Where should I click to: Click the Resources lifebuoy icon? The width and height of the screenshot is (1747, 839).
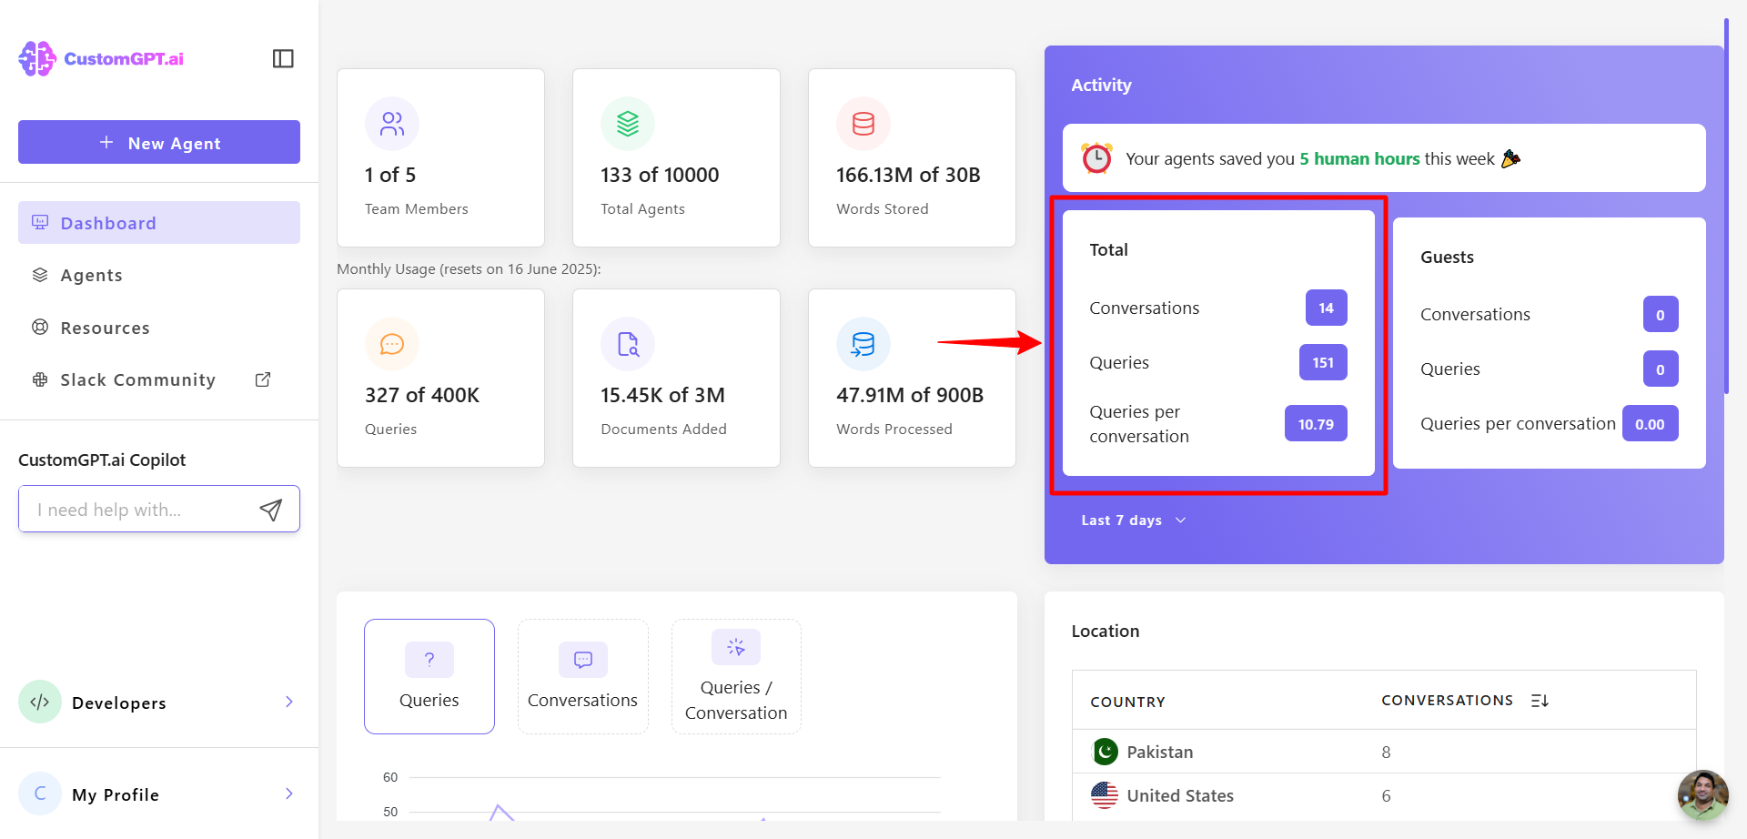click(x=40, y=327)
